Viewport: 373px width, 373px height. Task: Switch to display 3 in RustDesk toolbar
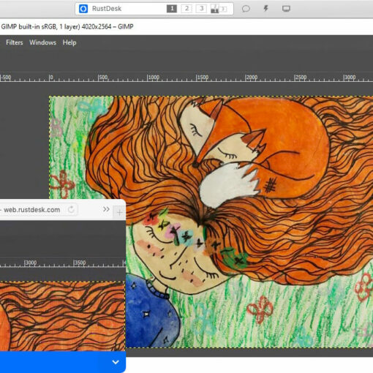201,9
